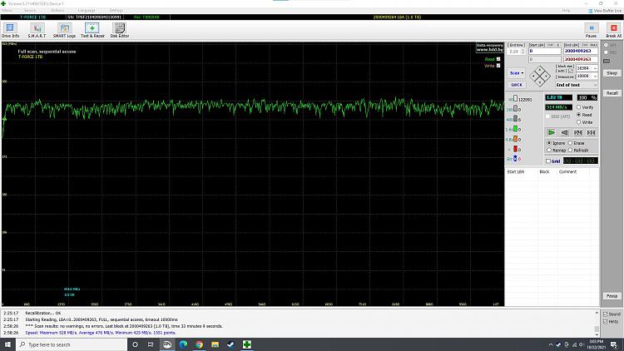
Task: Start scan with the green play button
Action: 551,132
